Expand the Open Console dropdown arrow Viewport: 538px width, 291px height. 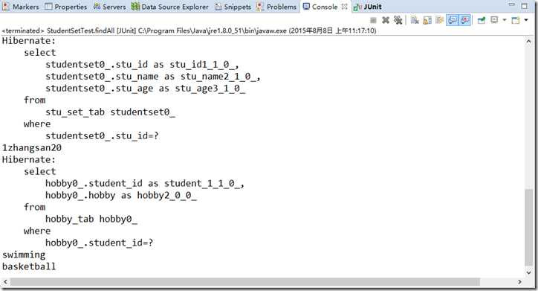(x=526, y=20)
